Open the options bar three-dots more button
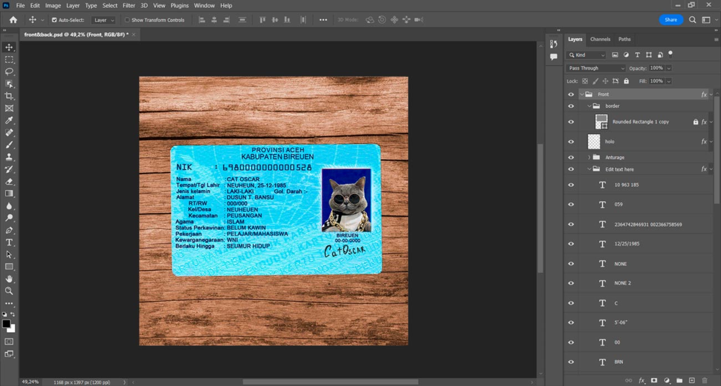 323,20
